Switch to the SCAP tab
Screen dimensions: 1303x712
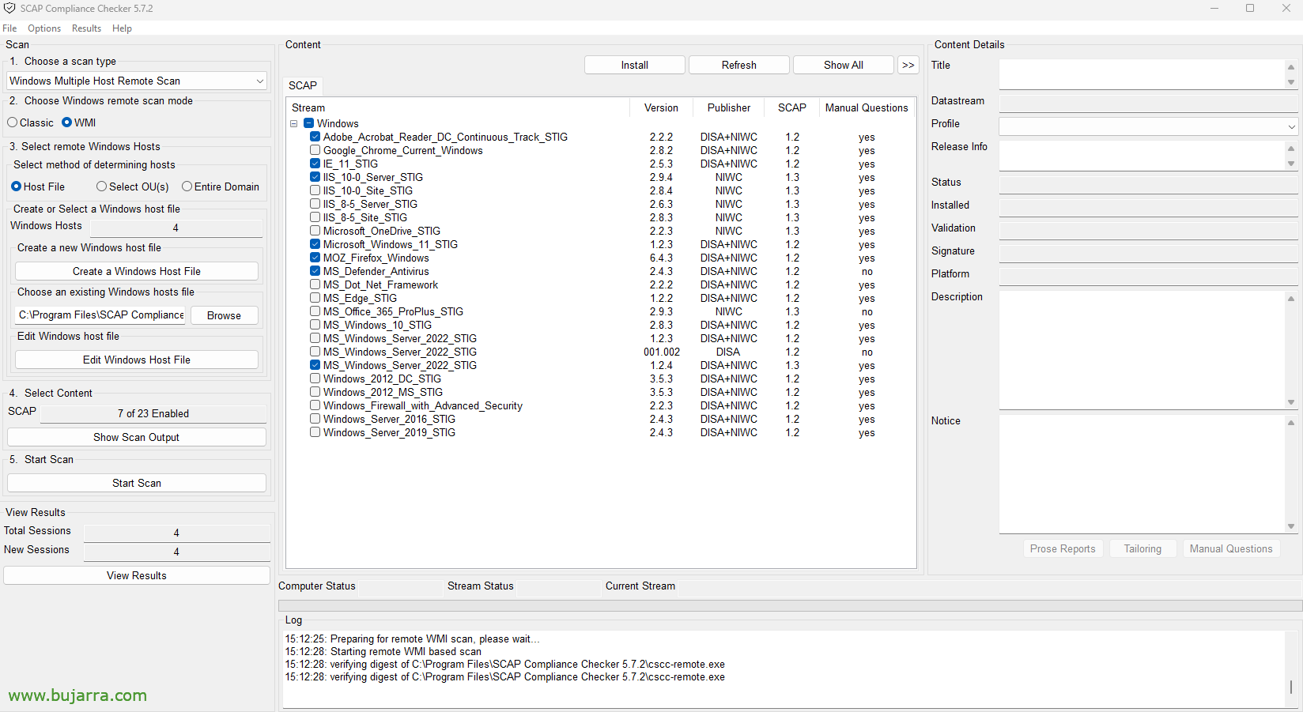[x=303, y=85]
